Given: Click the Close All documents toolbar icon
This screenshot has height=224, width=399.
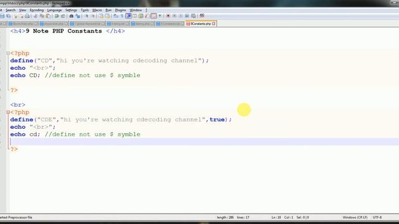Looking at the screenshot, I should [21, 16].
